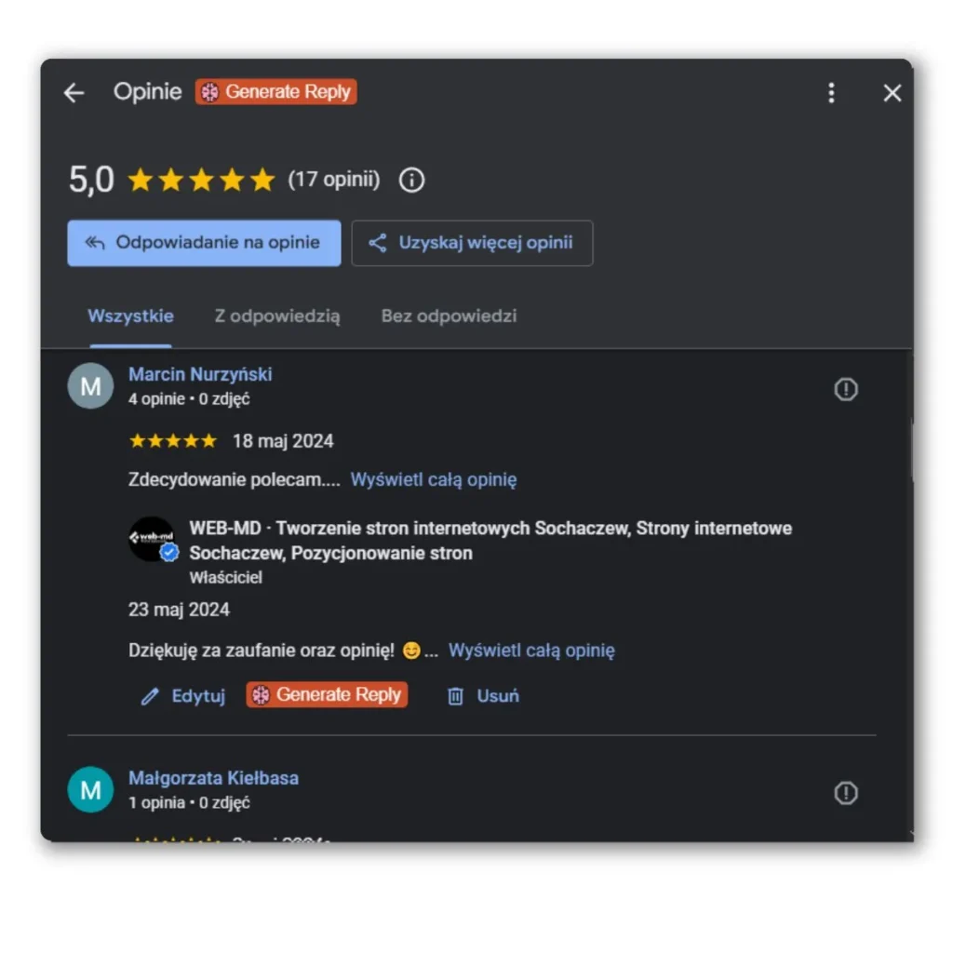Open Małgorzata Kiełbasa's profile link
The height and width of the screenshot is (953, 953).
point(213,778)
